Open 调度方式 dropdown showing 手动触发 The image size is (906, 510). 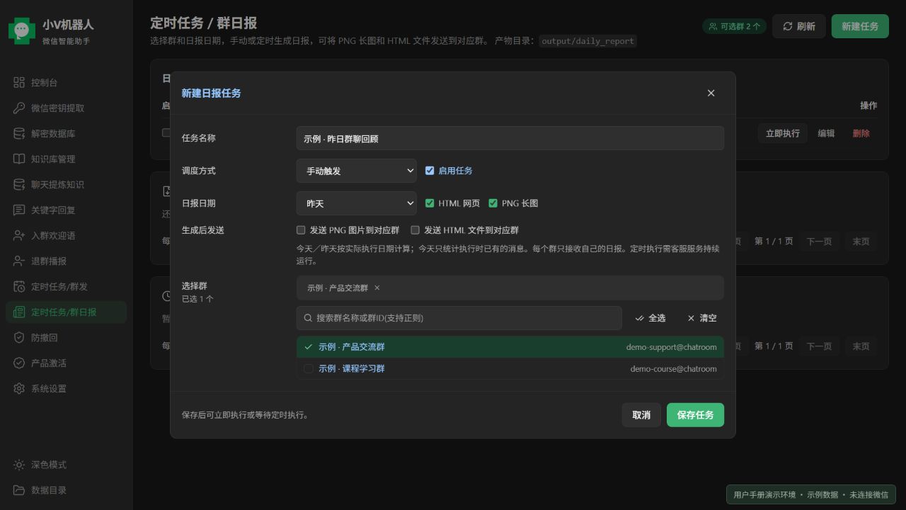[x=357, y=171]
